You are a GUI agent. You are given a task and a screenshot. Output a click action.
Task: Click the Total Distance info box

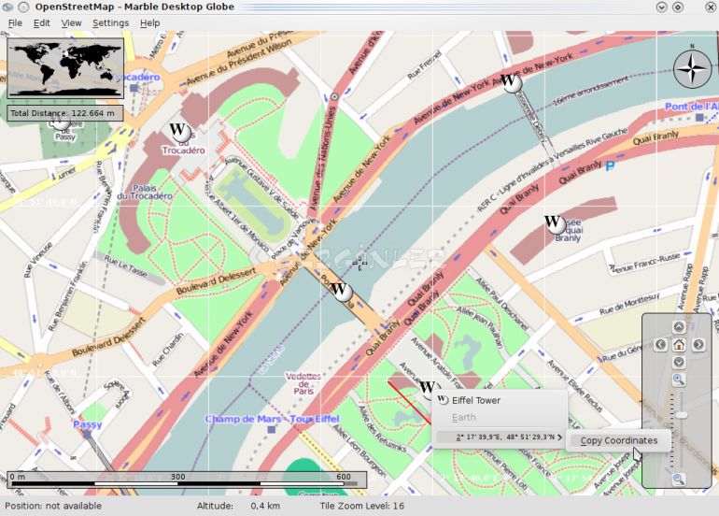pyautogui.click(x=65, y=113)
